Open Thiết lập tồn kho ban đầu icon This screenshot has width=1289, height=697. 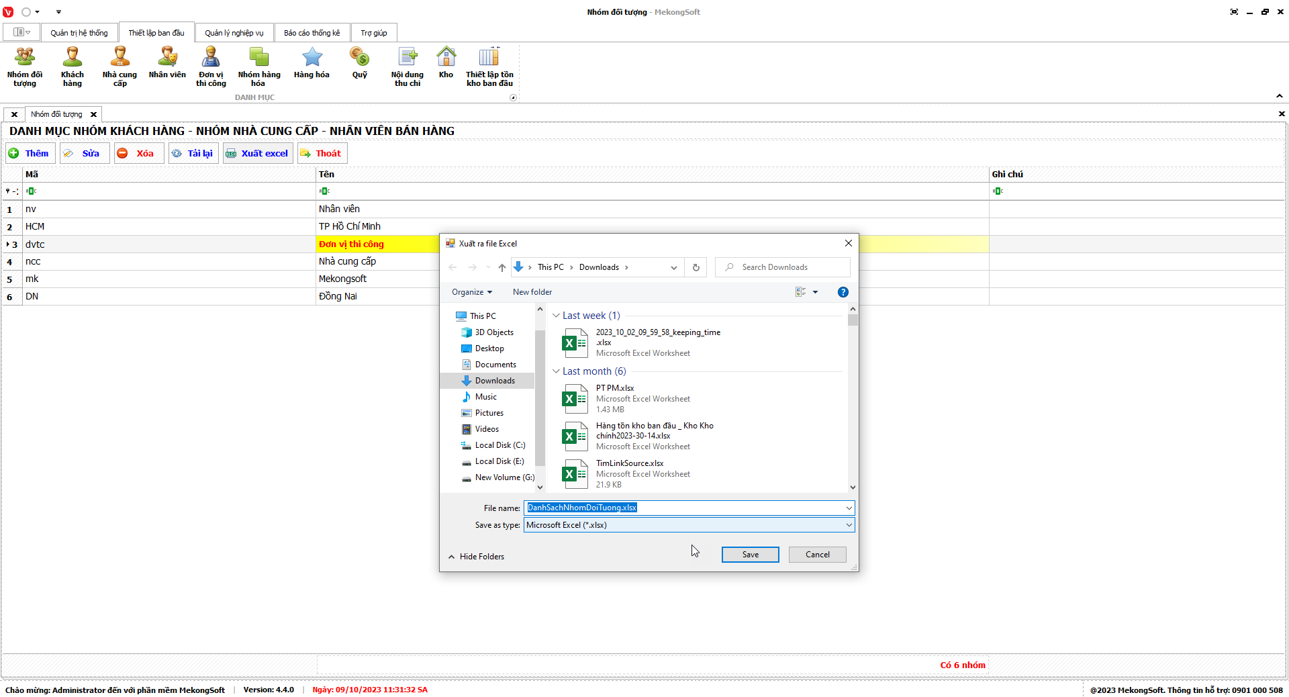coord(489,67)
